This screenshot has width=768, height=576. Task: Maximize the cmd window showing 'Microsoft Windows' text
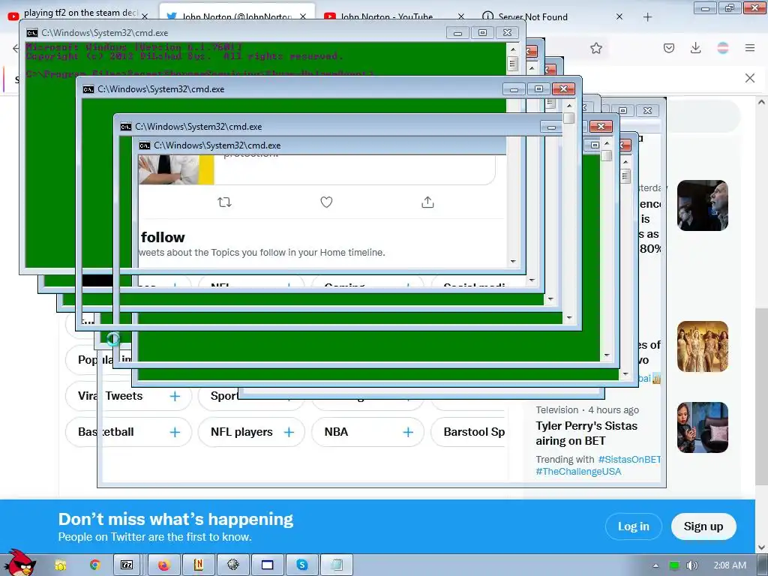coord(482,33)
